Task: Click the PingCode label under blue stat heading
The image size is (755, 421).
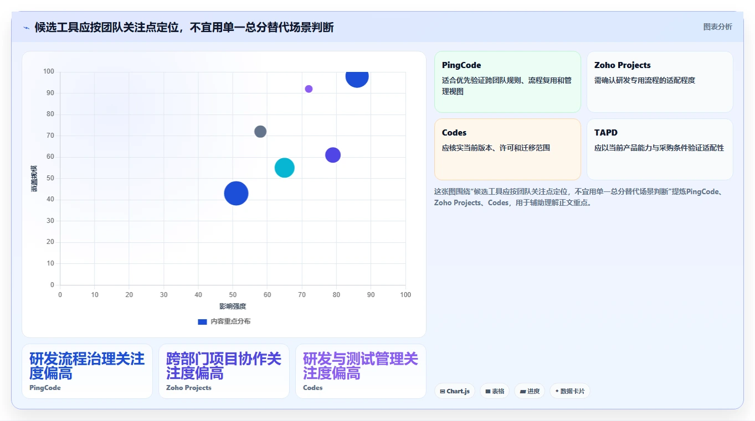Action: pos(45,388)
